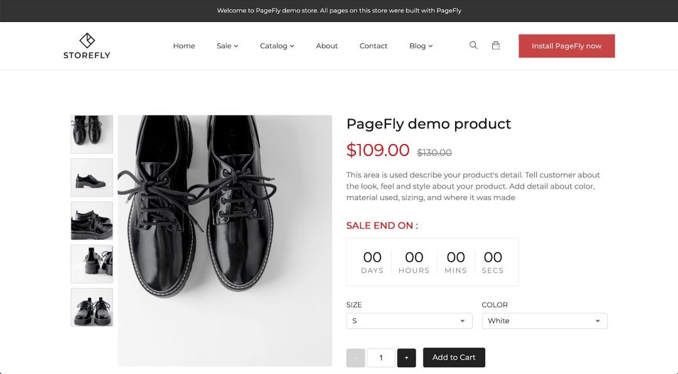Open the shopping cart bag icon
This screenshot has width=678, height=374.
pyautogui.click(x=496, y=45)
